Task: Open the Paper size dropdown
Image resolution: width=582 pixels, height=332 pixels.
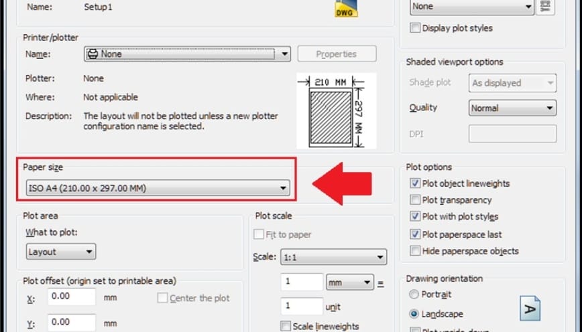Action: pyautogui.click(x=158, y=188)
